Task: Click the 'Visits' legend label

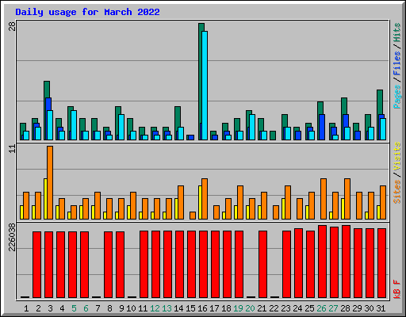Action: [x=396, y=157]
